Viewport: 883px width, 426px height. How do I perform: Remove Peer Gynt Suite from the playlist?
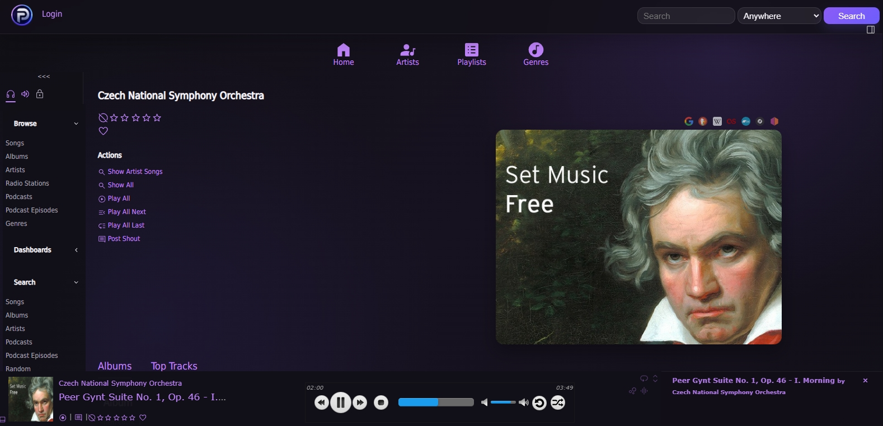click(865, 381)
